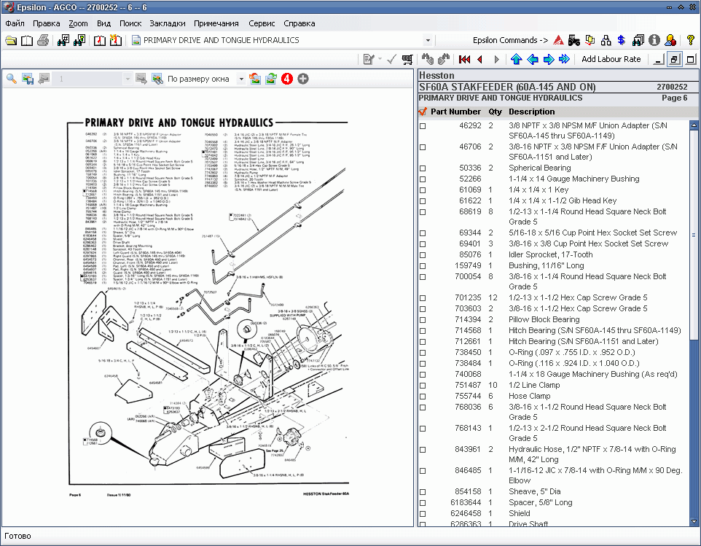Screen dimensions: 701x546
Task: Open the По размеру окна zoom dropdown
Action: pos(243,78)
